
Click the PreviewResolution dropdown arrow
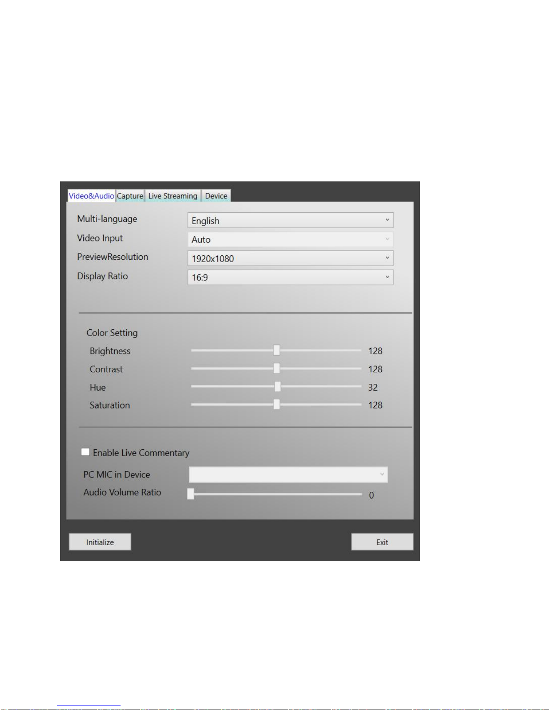tap(387, 258)
